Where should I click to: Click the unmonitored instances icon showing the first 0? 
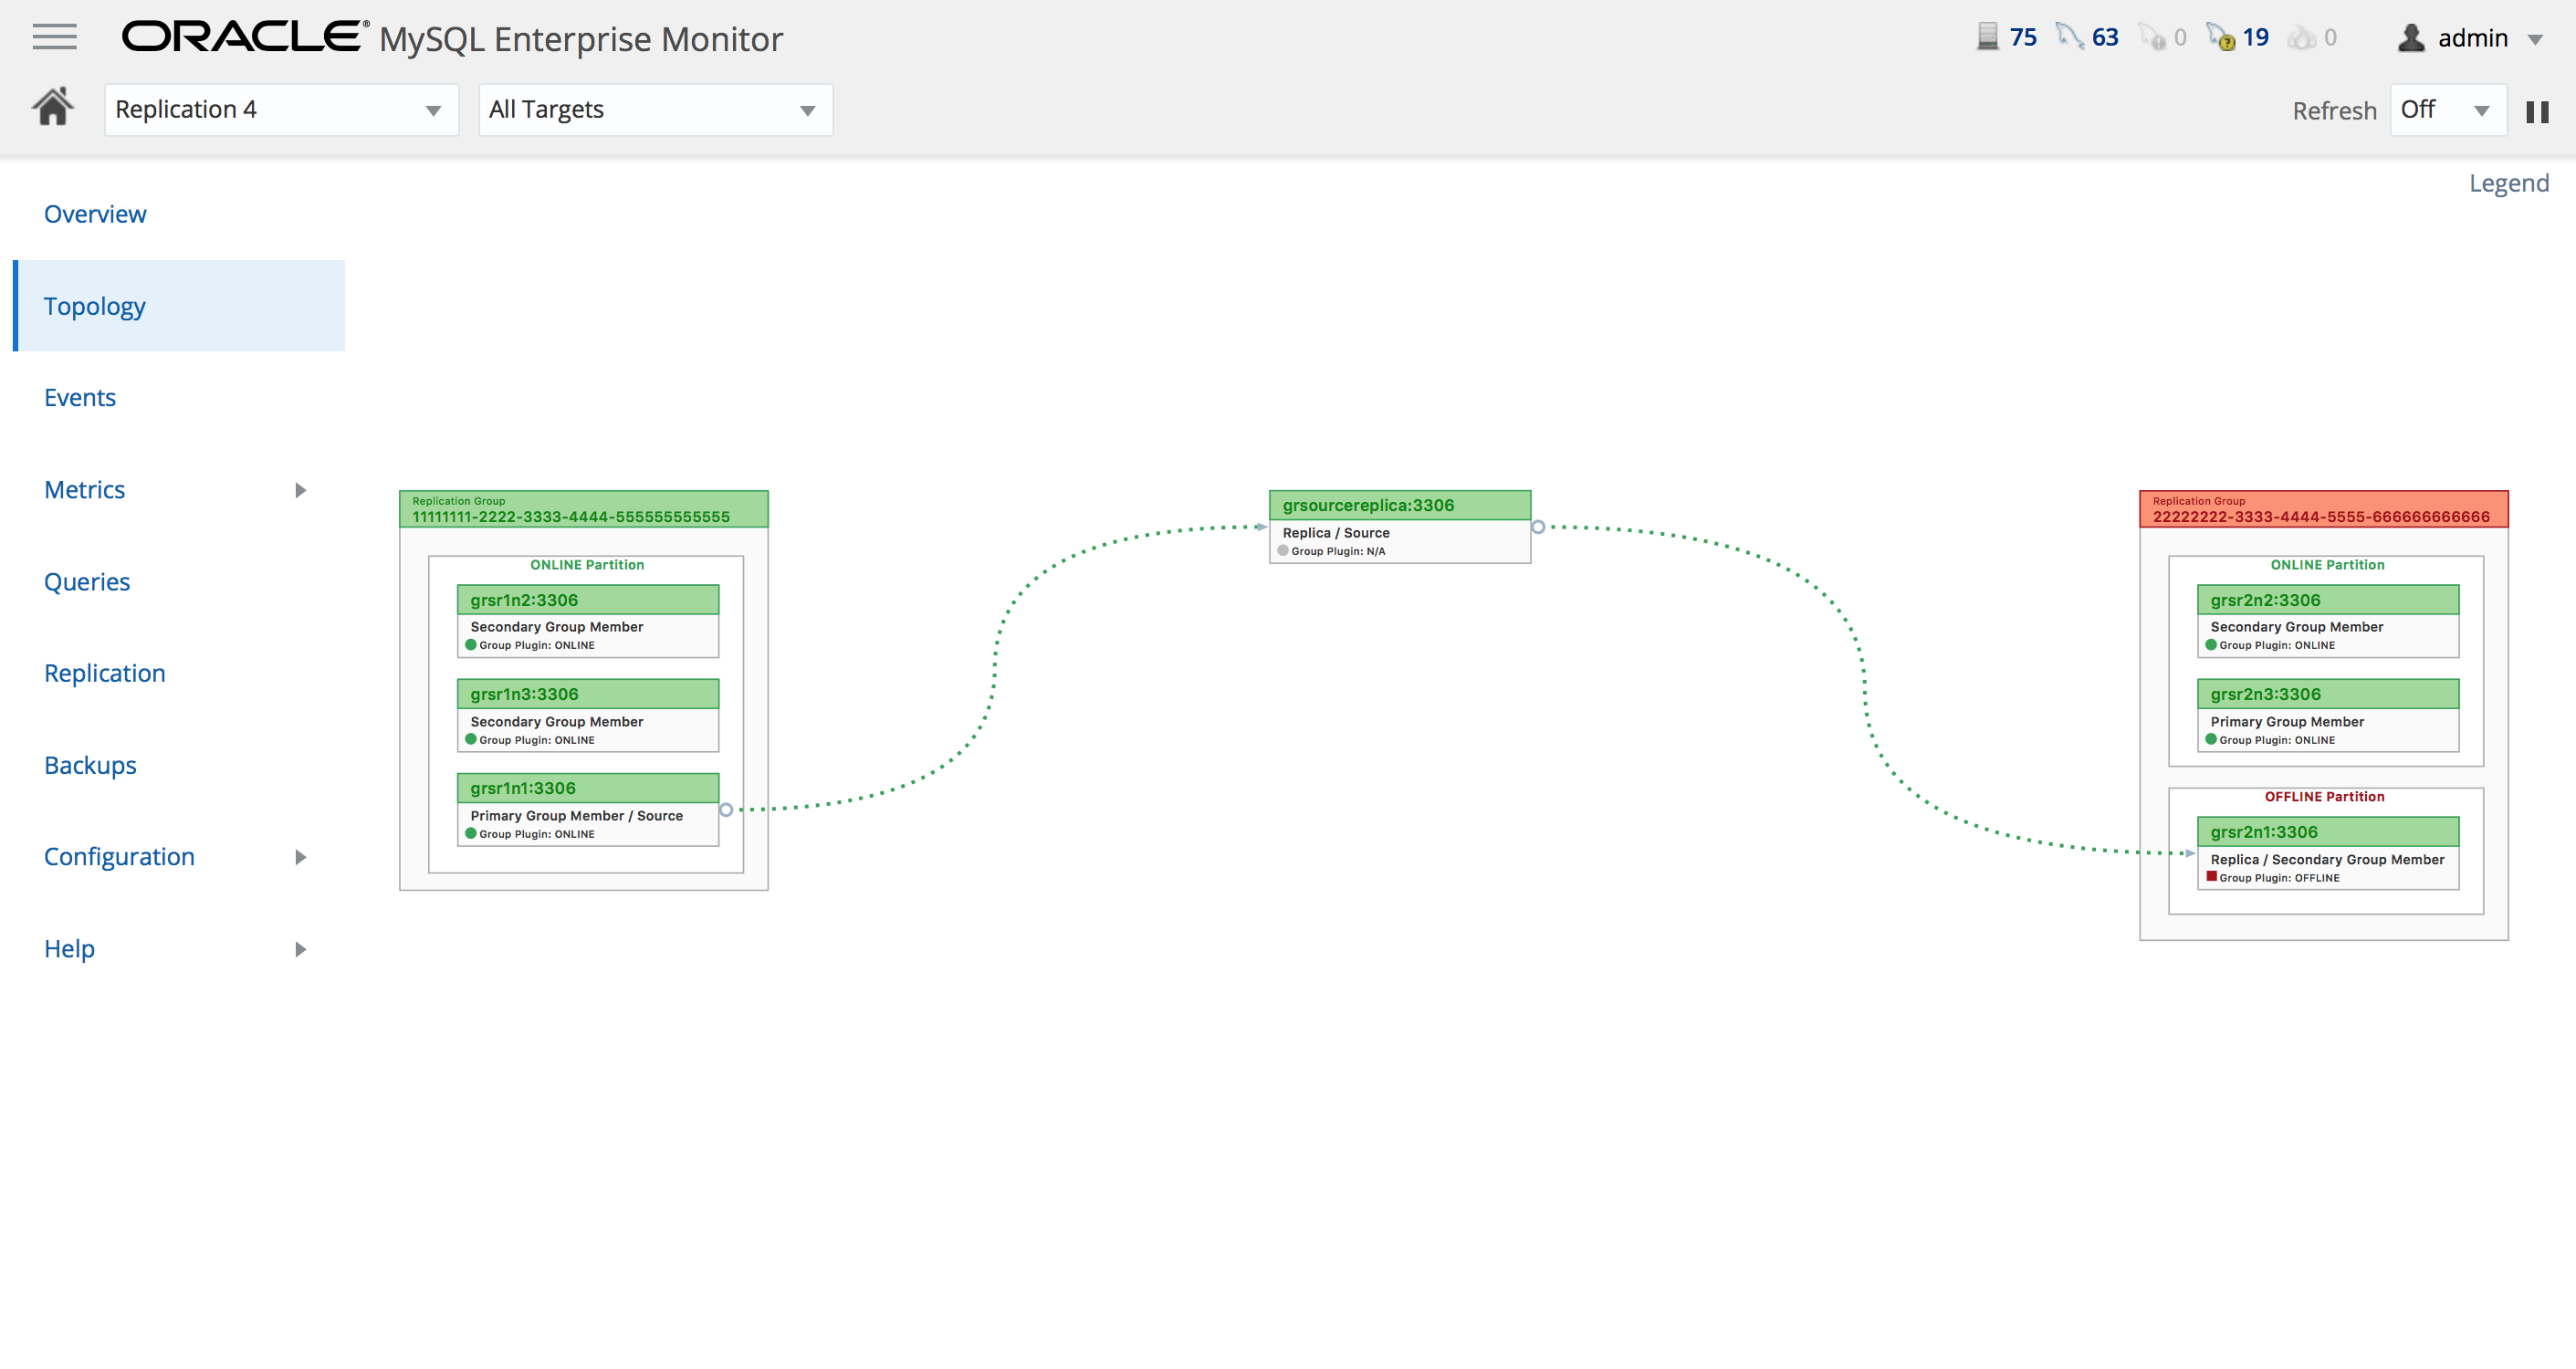pyautogui.click(x=2151, y=37)
